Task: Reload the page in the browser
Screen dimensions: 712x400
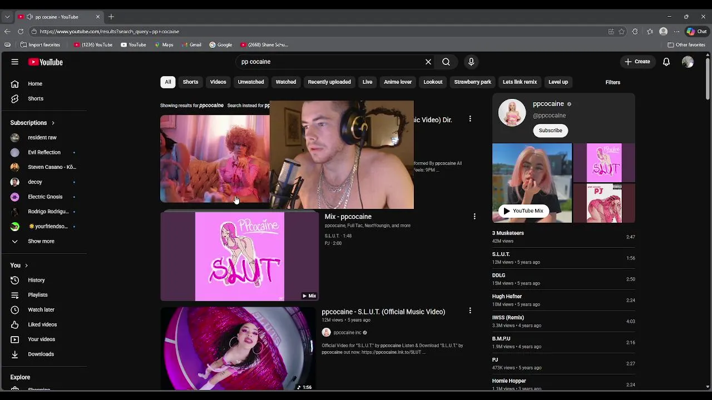Action: [21, 32]
